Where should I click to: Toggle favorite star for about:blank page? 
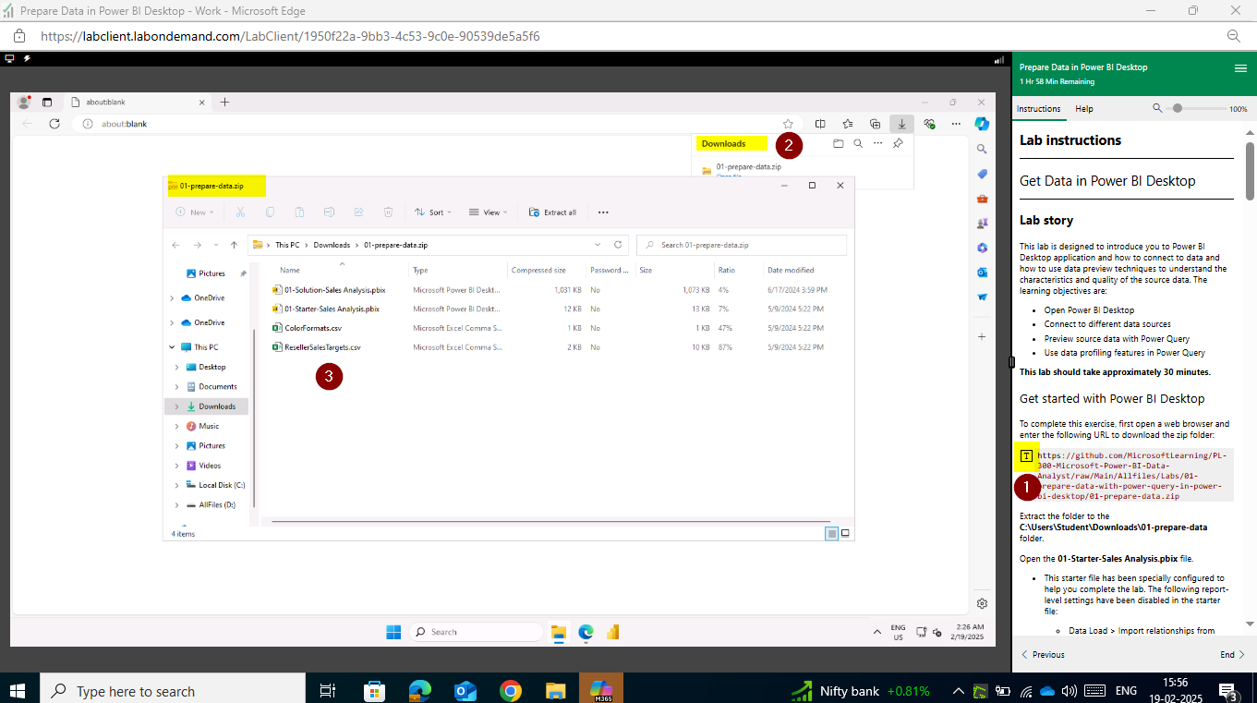(x=788, y=124)
